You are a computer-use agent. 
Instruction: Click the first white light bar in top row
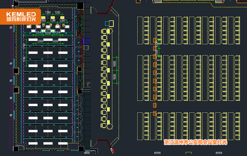coord(33,40)
